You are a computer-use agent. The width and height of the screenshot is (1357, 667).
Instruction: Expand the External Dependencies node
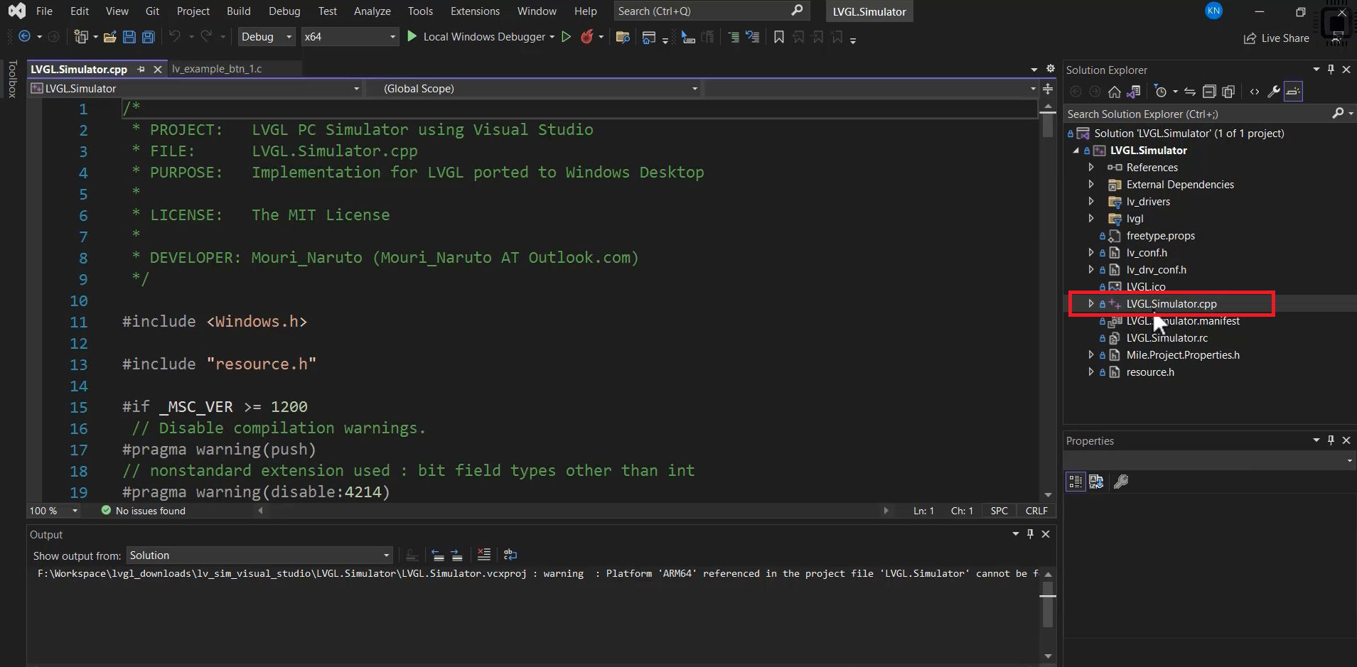1091,185
